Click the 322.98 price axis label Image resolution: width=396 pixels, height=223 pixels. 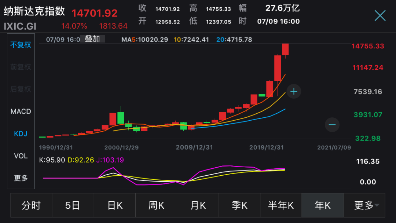(368, 138)
